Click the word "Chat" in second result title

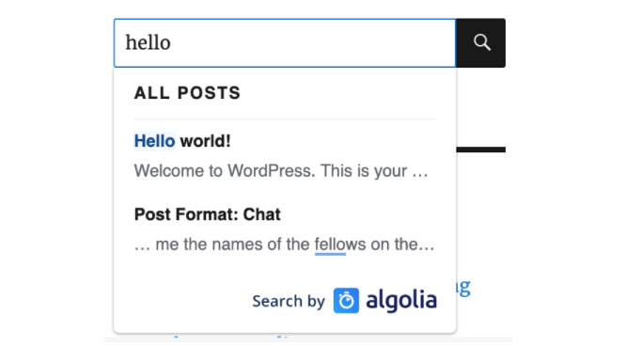pyautogui.click(x=262, y=214)
